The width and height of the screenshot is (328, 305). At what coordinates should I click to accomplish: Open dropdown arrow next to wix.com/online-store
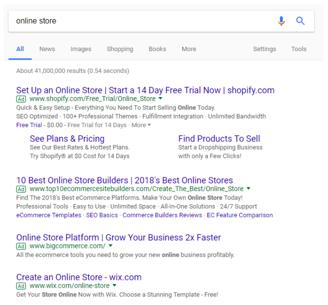point(114,285)
